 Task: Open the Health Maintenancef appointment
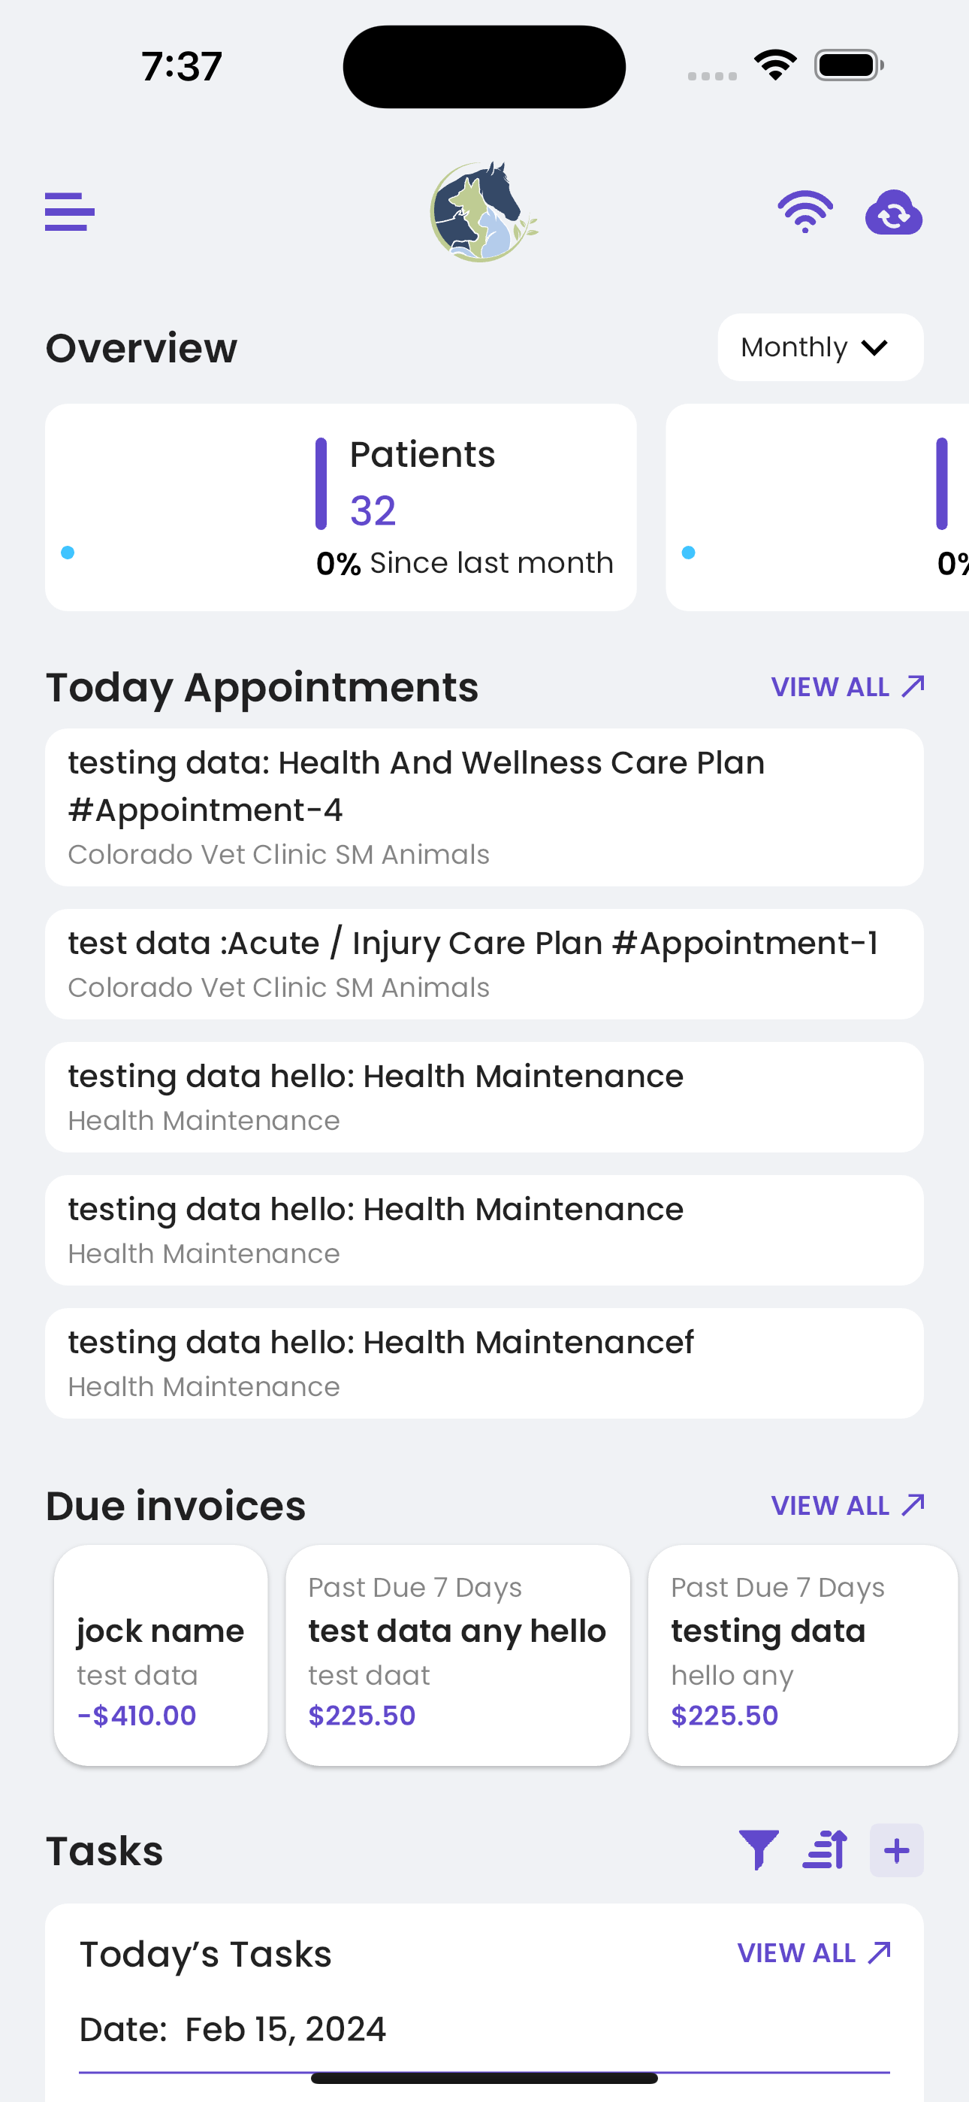click(x=484, y=1364)
